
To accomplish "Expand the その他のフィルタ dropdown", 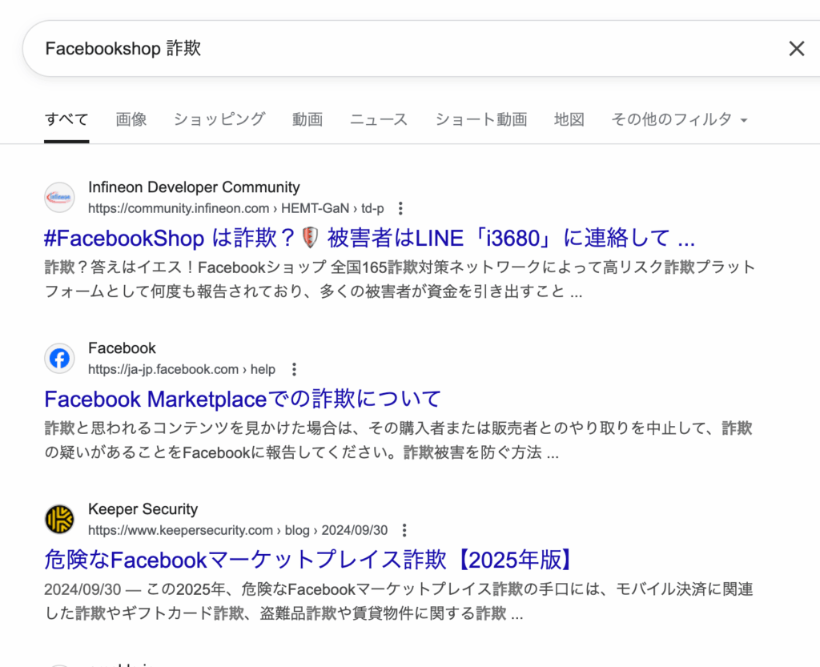I will pos(679,119).
